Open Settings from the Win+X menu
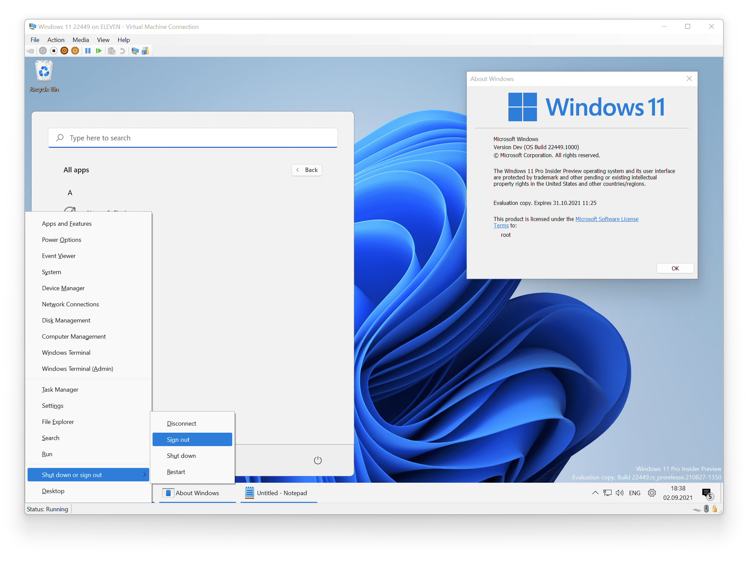 point(88,406)
